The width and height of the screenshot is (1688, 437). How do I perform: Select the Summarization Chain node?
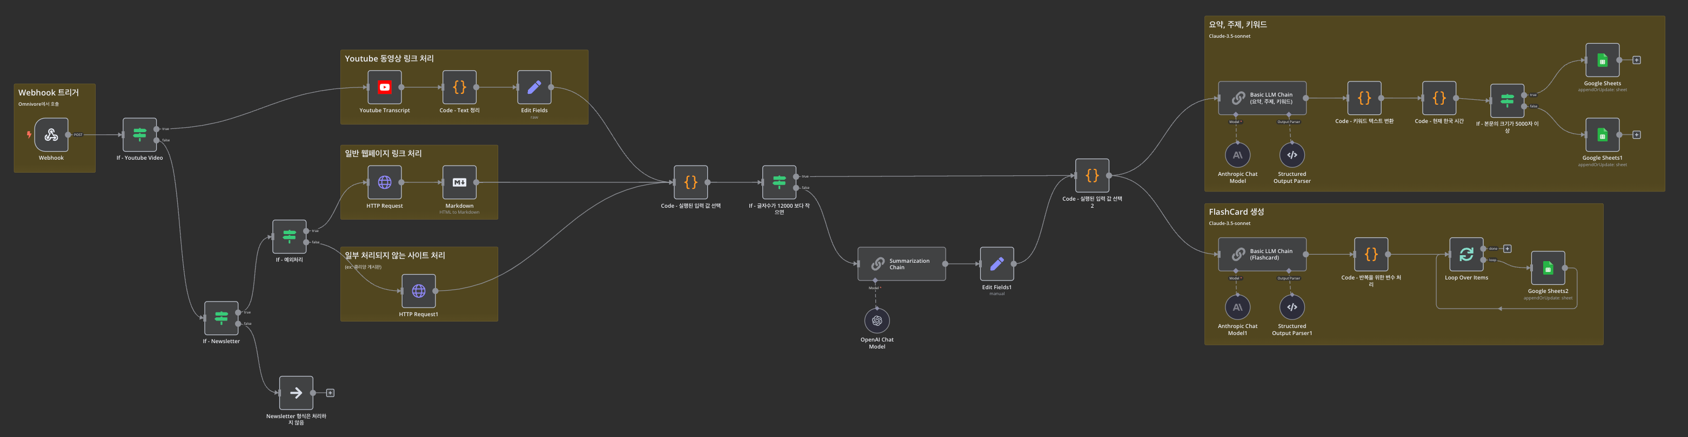[902, 264]
